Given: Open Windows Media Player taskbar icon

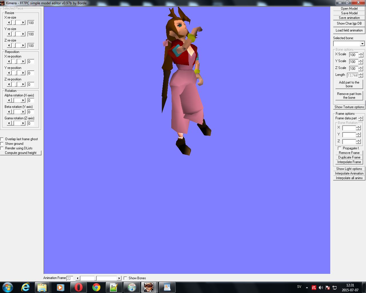Looking at the screenshot, I should point(60,287).
